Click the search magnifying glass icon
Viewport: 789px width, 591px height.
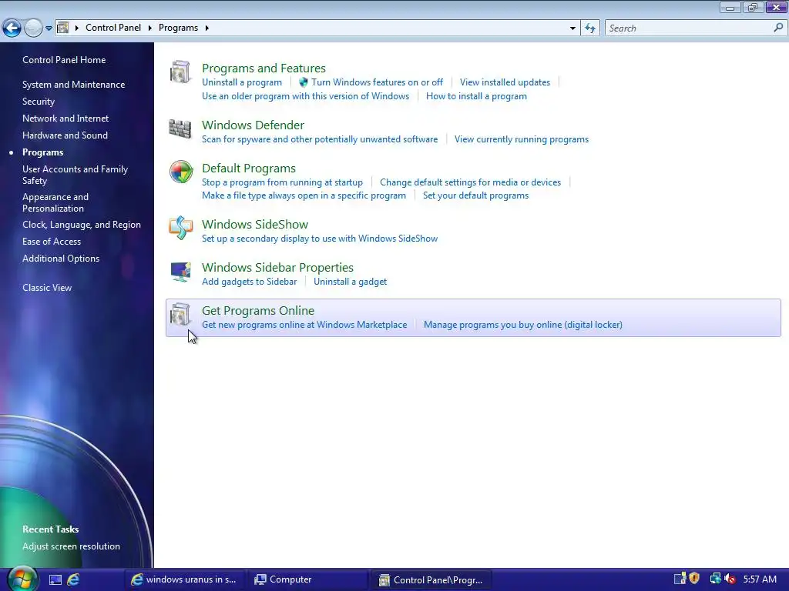[x=778, y=28]
